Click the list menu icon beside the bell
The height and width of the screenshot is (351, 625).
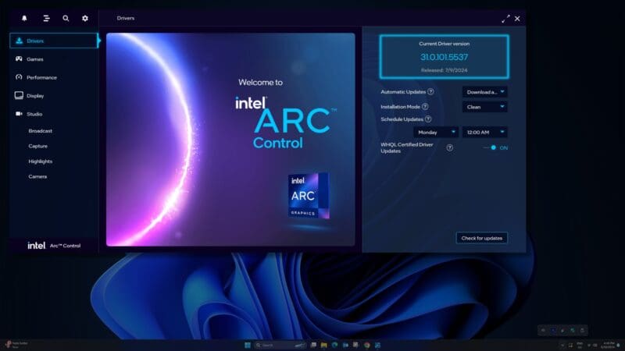tap(46, 18)
